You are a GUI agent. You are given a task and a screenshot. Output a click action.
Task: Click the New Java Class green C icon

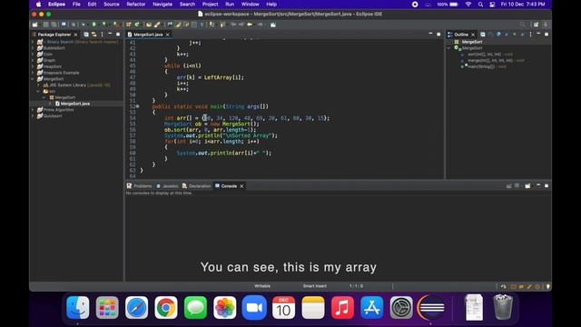(137, 25)
